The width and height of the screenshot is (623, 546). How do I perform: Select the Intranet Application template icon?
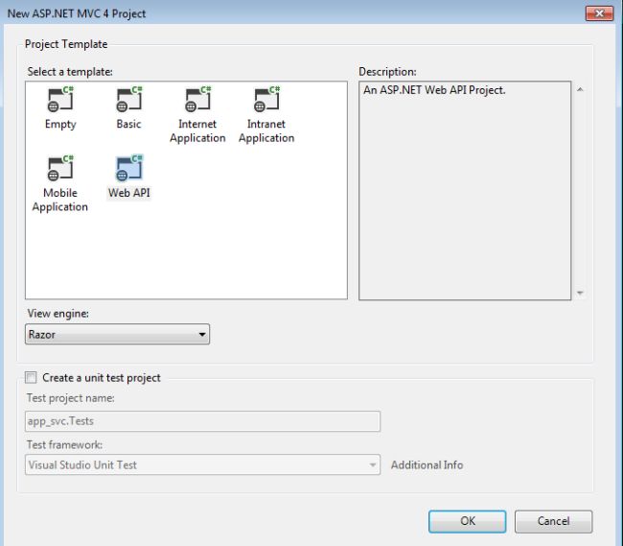265,100
